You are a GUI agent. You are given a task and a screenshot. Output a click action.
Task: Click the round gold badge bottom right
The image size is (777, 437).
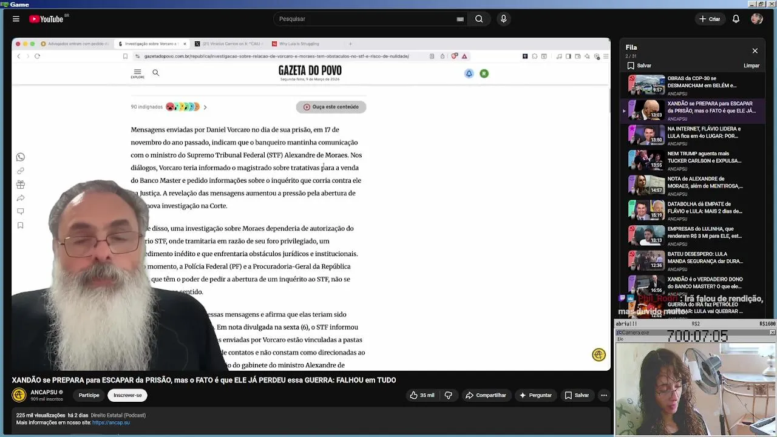pyautogui.click(x=599, y=355)
